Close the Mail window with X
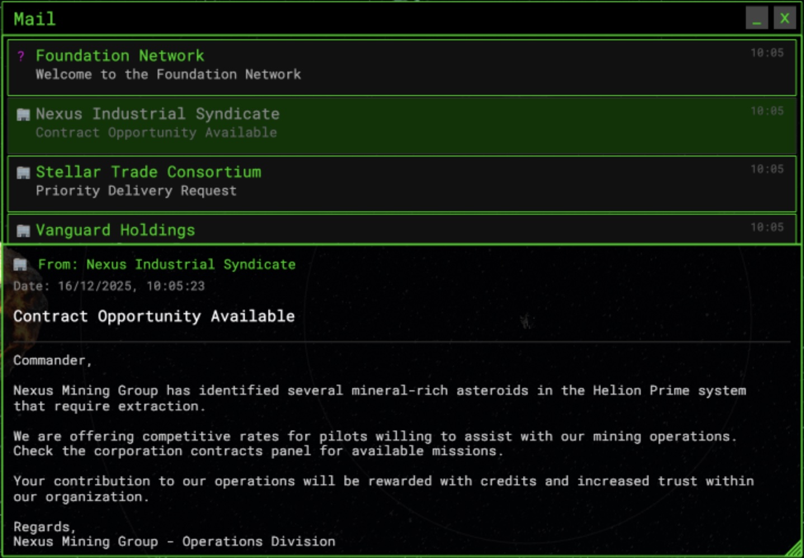804x558 pixels. (784, 18)
